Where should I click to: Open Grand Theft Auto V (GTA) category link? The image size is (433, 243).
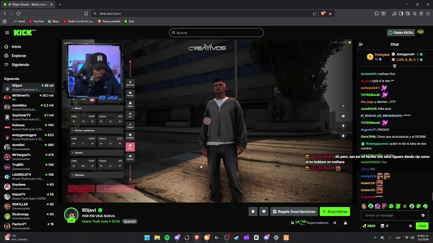coord(101,221)
